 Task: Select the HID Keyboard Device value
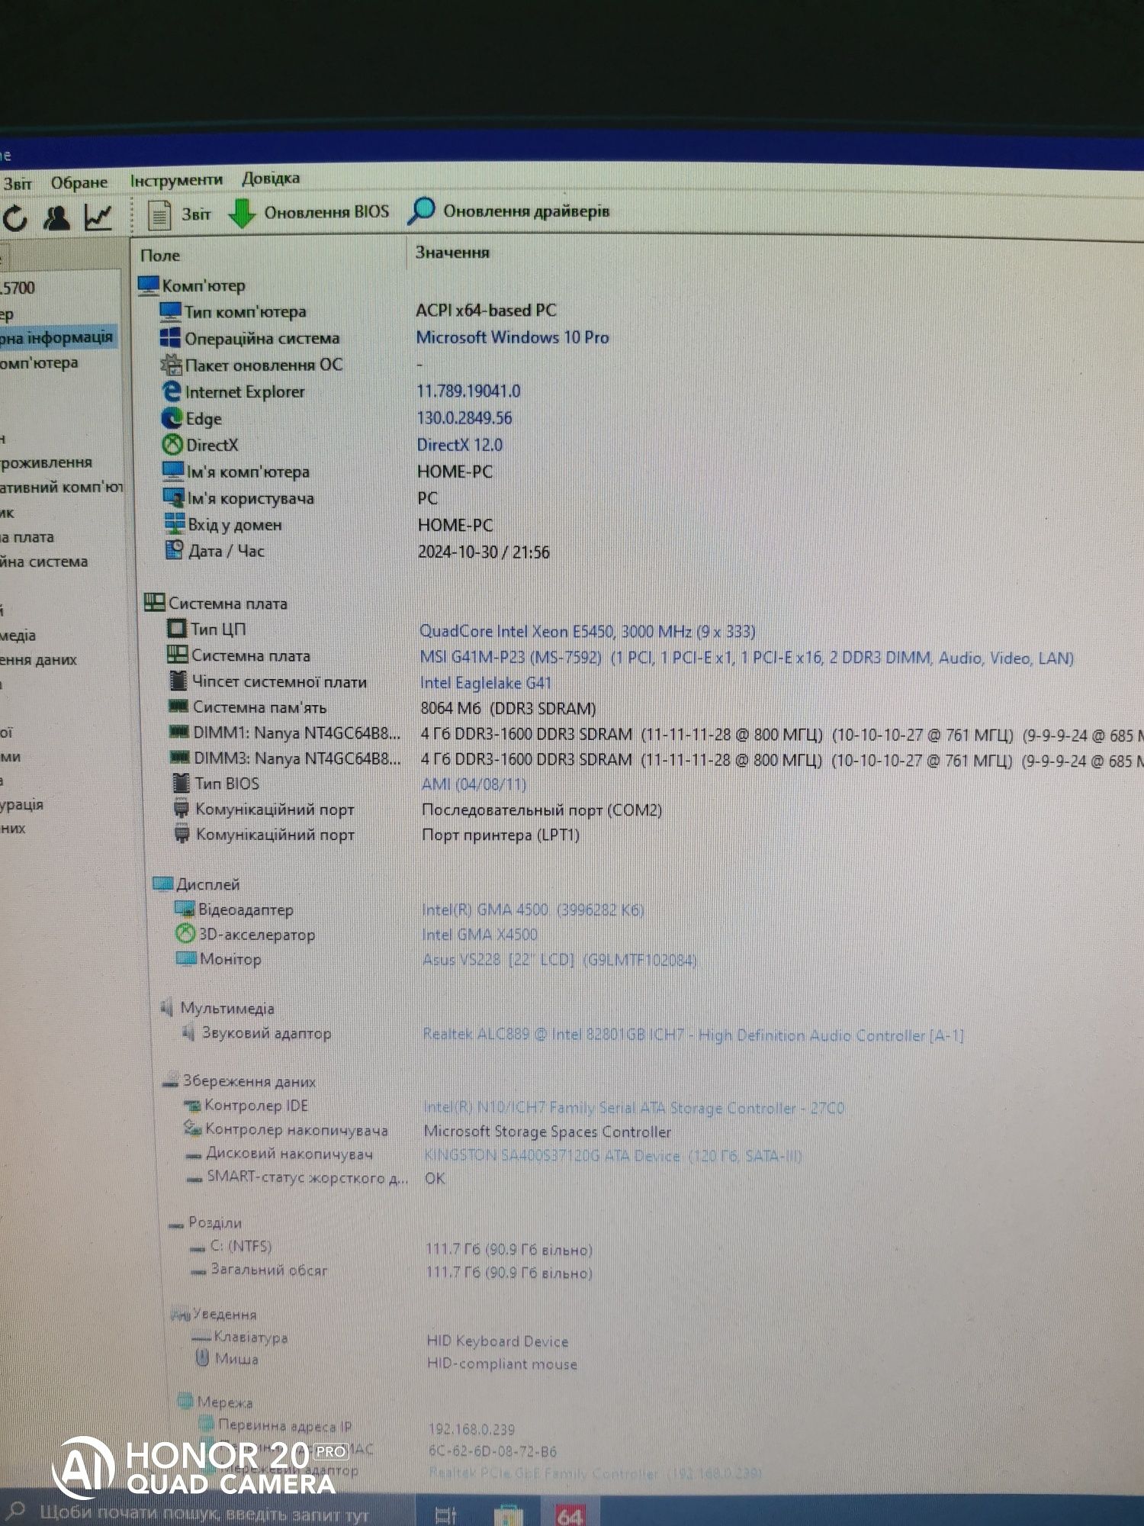pyautogui.click(x=497, y=1341)
